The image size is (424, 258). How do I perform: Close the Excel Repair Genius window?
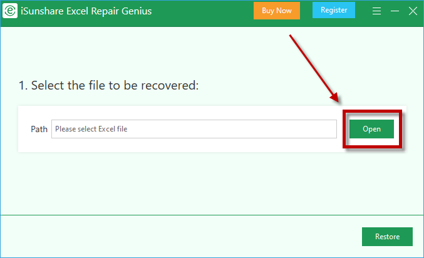(413, 11)
